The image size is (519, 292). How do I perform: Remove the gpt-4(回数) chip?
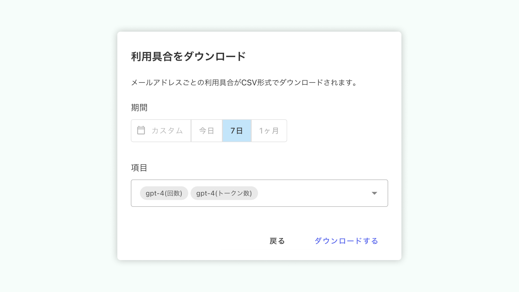(164, 193)
